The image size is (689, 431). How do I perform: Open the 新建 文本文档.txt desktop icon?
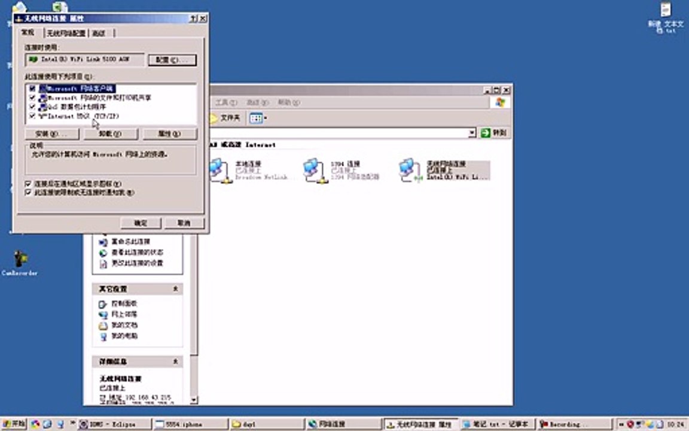666,17
